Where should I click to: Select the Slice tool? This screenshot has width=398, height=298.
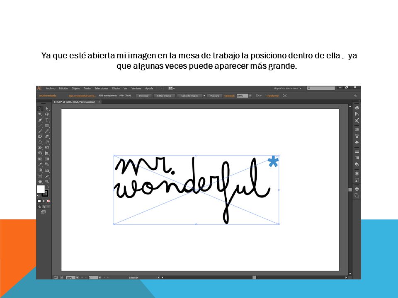point(47,176)
